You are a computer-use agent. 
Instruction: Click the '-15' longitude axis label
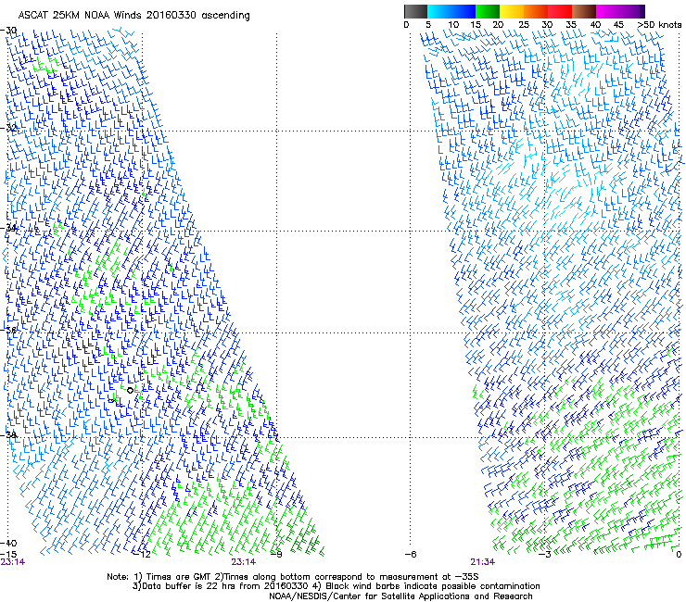[x=8, y=554]
